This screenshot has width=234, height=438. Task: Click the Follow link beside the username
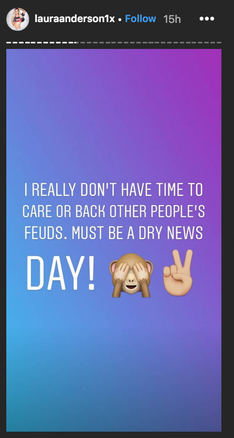[140, 19]
